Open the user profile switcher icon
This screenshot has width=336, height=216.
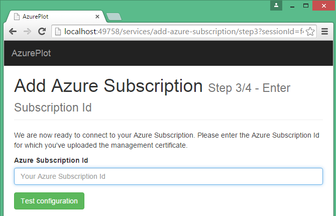[x=276, y=6]
